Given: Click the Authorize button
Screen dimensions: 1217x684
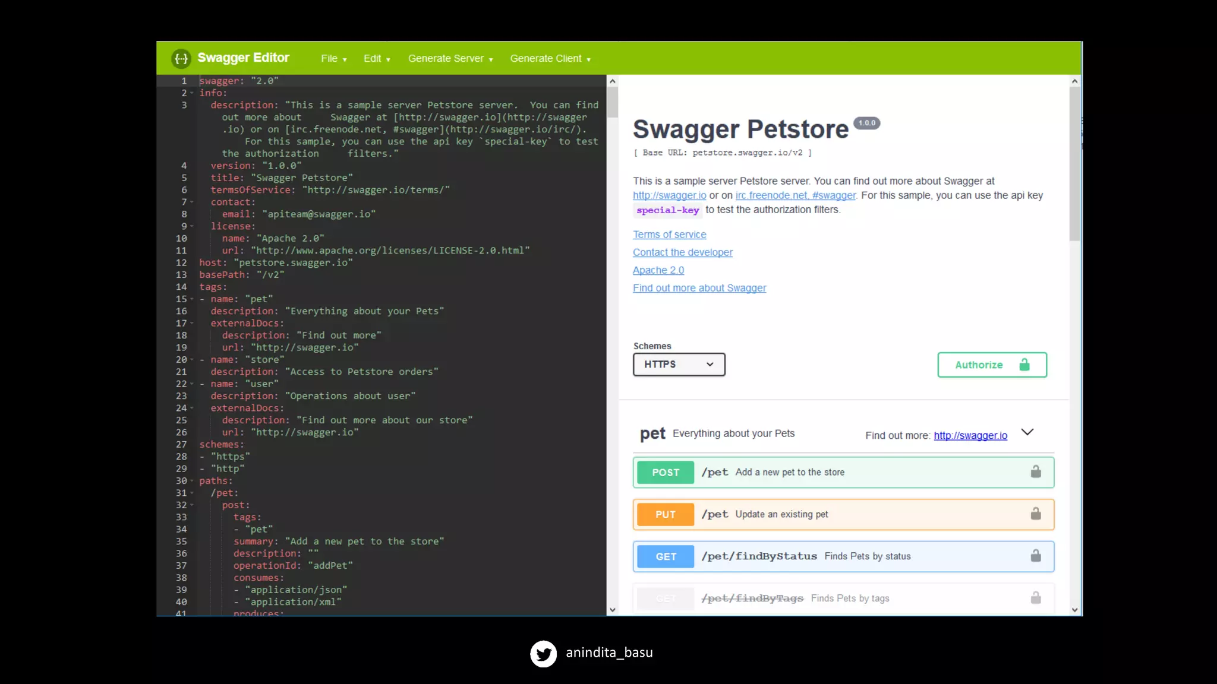Looking at the screenshot, I should tap(992, 365).
